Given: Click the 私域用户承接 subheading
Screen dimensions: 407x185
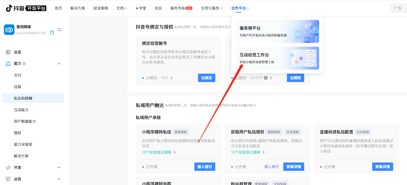Looking at the screenshot, I should tap(148, 118).
